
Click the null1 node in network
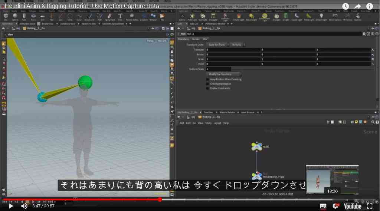tap(257, 146)
